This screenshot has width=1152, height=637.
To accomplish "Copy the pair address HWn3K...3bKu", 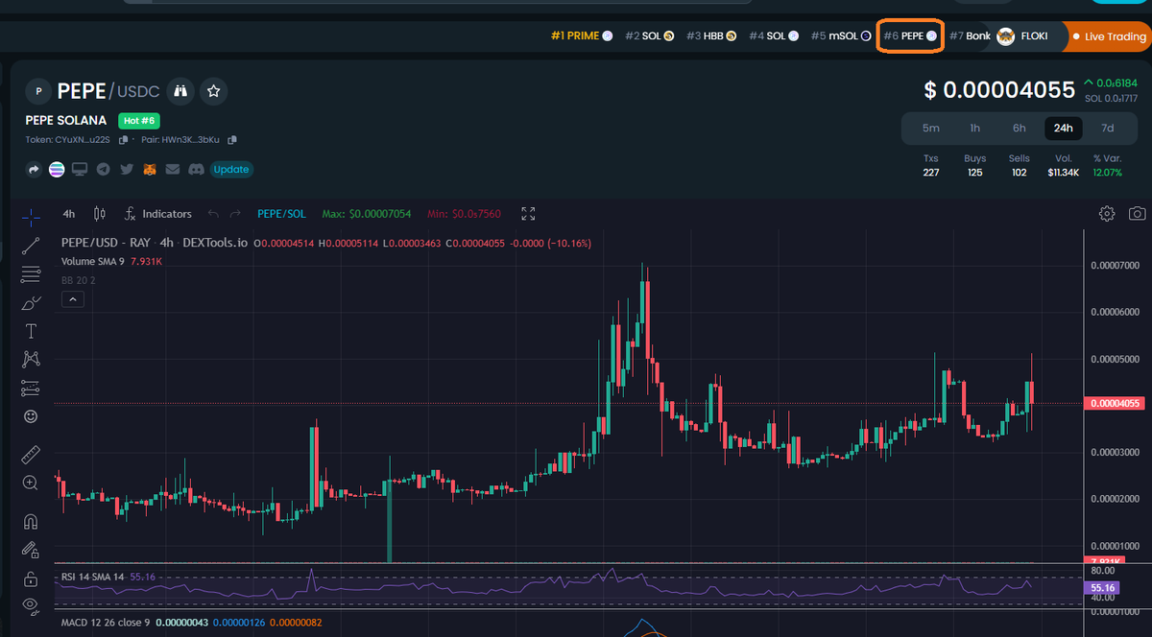I will pos(231,140).
